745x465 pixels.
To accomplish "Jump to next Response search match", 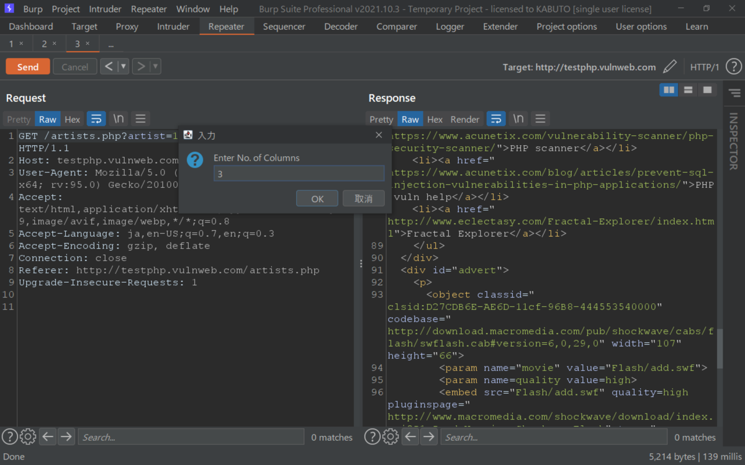I will 428,436.
